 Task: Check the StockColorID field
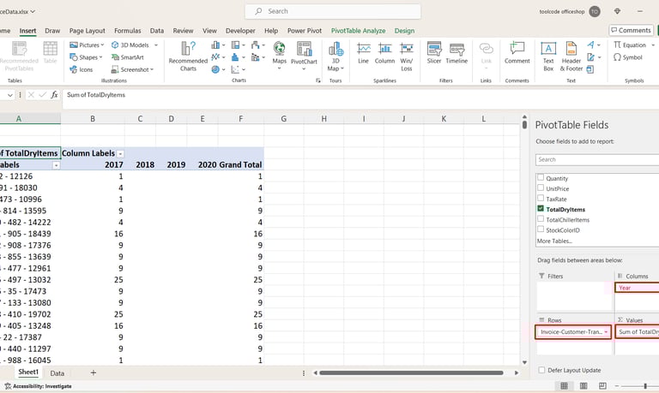coord(541,229)
